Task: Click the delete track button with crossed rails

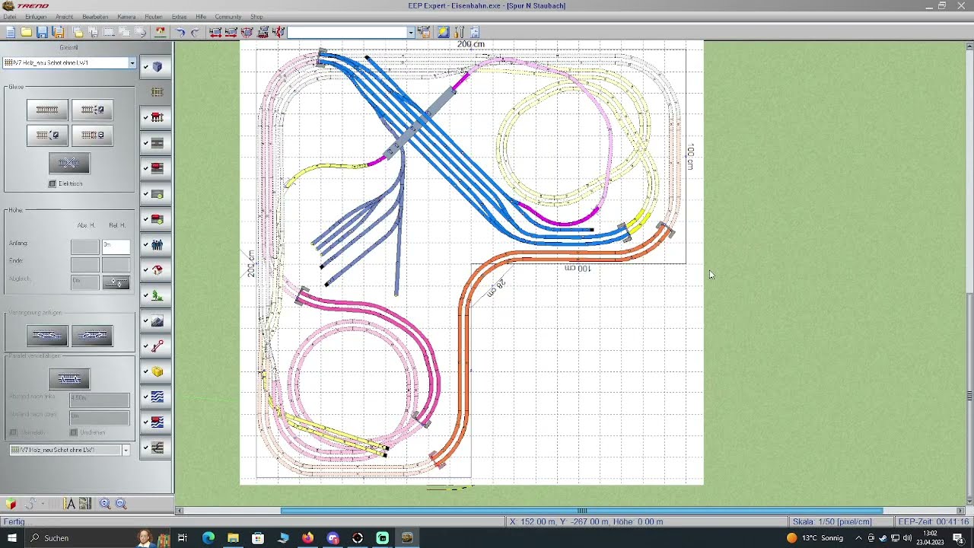Action: pyautogui.click(x=69, y=163)
